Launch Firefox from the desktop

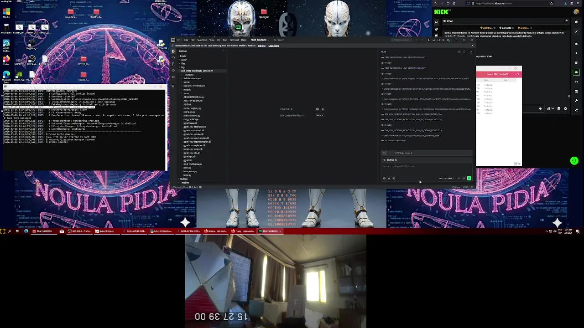(6, 60)
